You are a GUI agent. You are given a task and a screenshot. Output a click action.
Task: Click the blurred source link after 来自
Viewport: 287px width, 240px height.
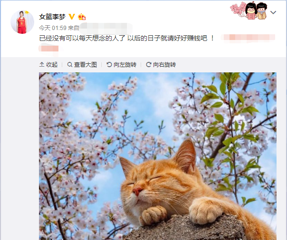pos(106,28)
